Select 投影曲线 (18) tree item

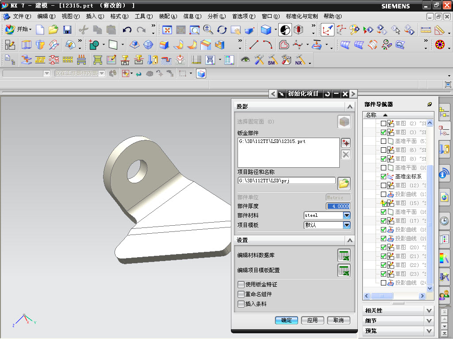coord(407,230)
